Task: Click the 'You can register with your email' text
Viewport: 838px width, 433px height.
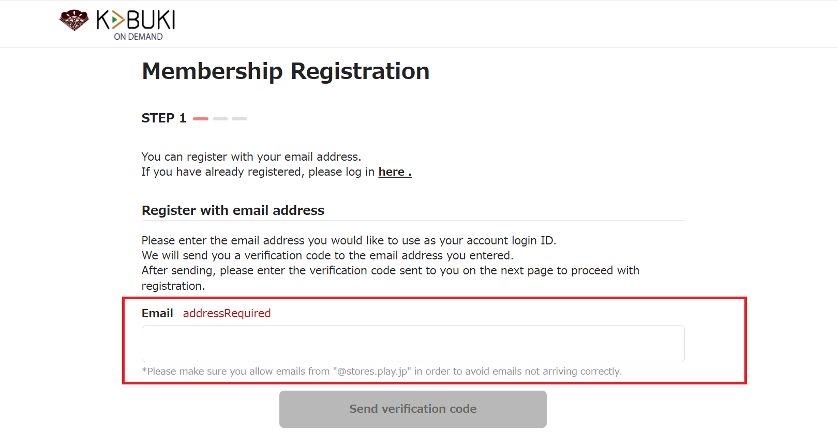Action: 251,157
